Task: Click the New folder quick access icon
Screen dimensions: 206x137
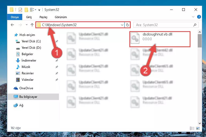Action: pyautogui.click(x=26, y=10)
